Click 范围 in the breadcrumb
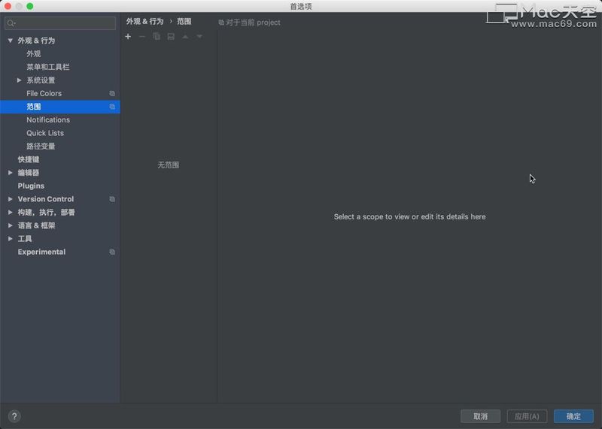The height and width of the screenshot is (429, 602). pos(184,22)
